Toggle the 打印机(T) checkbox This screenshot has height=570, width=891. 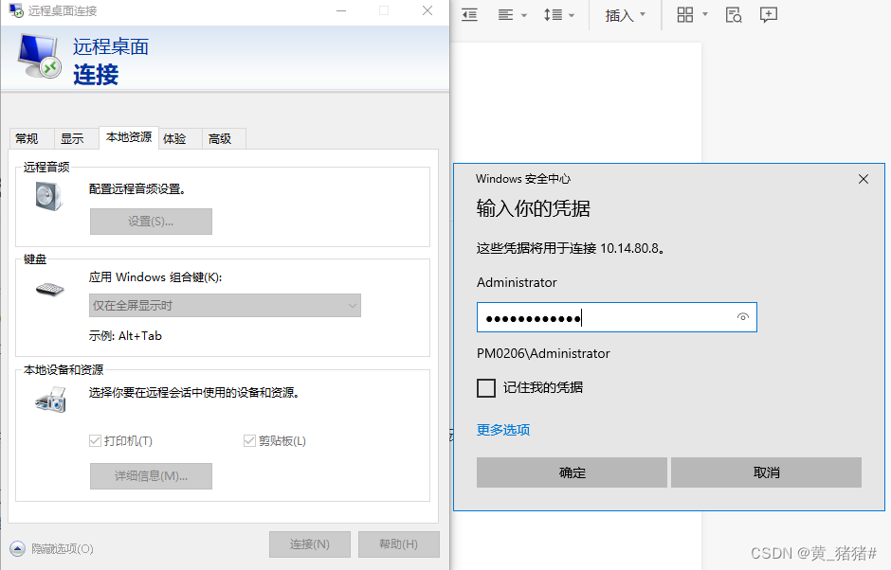pyautogui.click(x=95, y=440)
